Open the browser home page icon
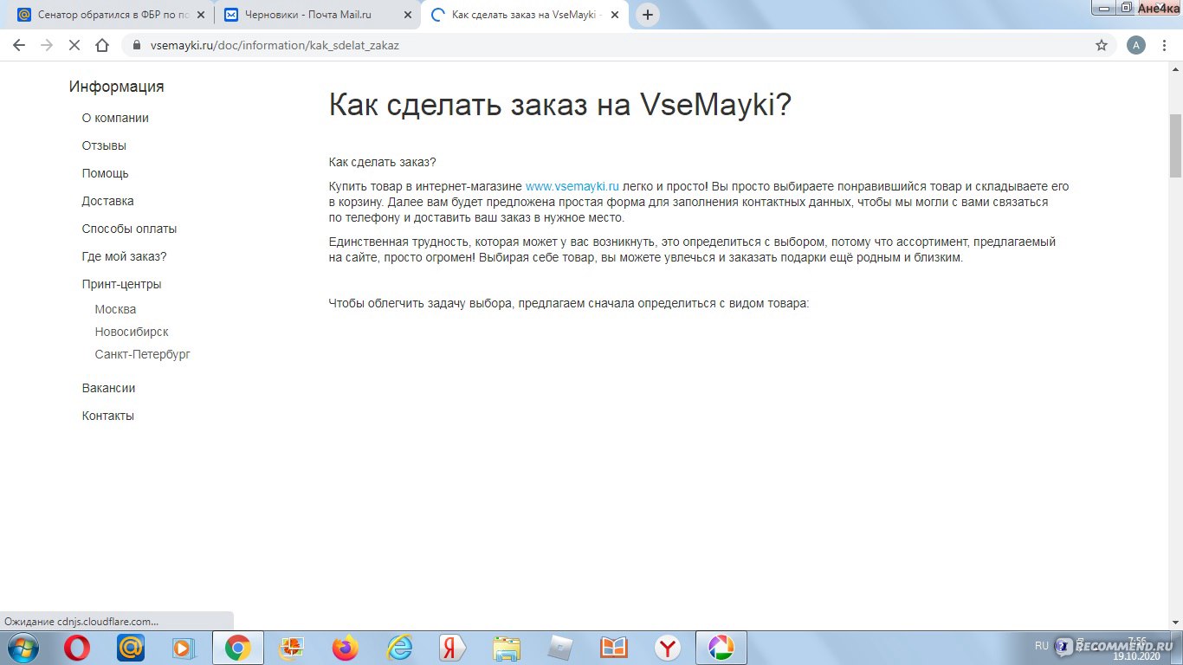The image size is (1183, 665). [102, 45]
